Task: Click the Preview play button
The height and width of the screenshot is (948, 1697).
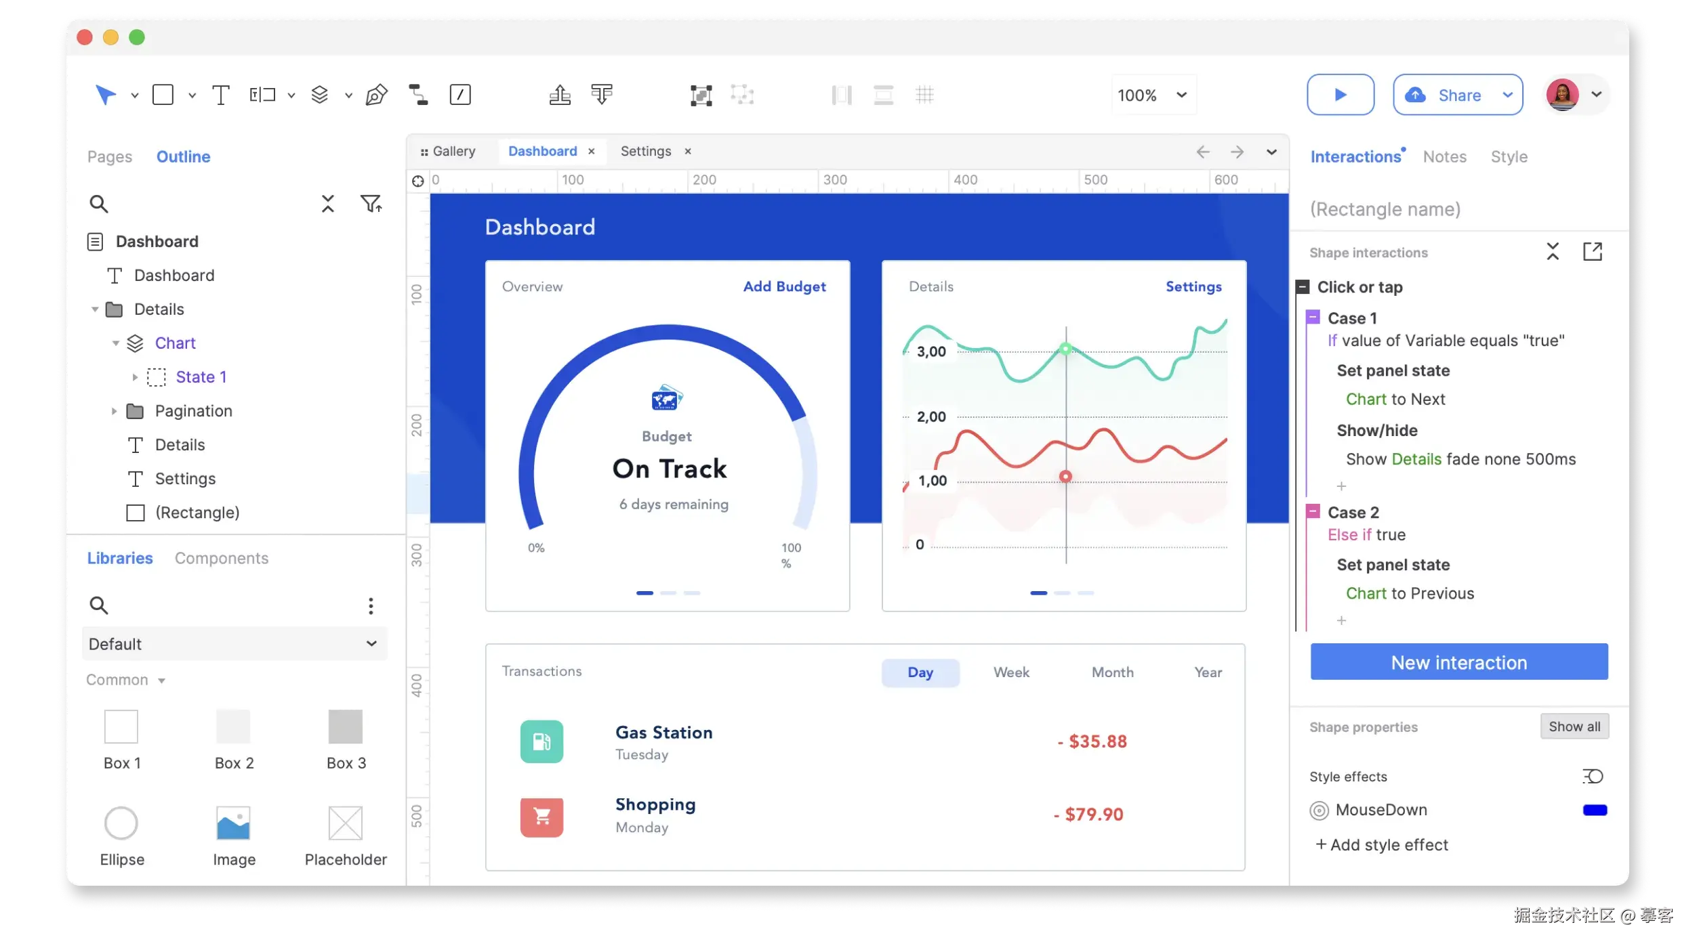Action: click(x=1340, y=95)
